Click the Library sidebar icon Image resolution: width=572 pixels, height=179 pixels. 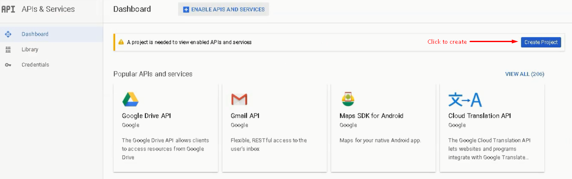[x=8, y=50]
